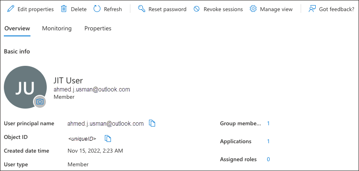This screenshot has width=359, height=171.
Task: Click the Got feedback person icon
Action: [x=312, y=9]
